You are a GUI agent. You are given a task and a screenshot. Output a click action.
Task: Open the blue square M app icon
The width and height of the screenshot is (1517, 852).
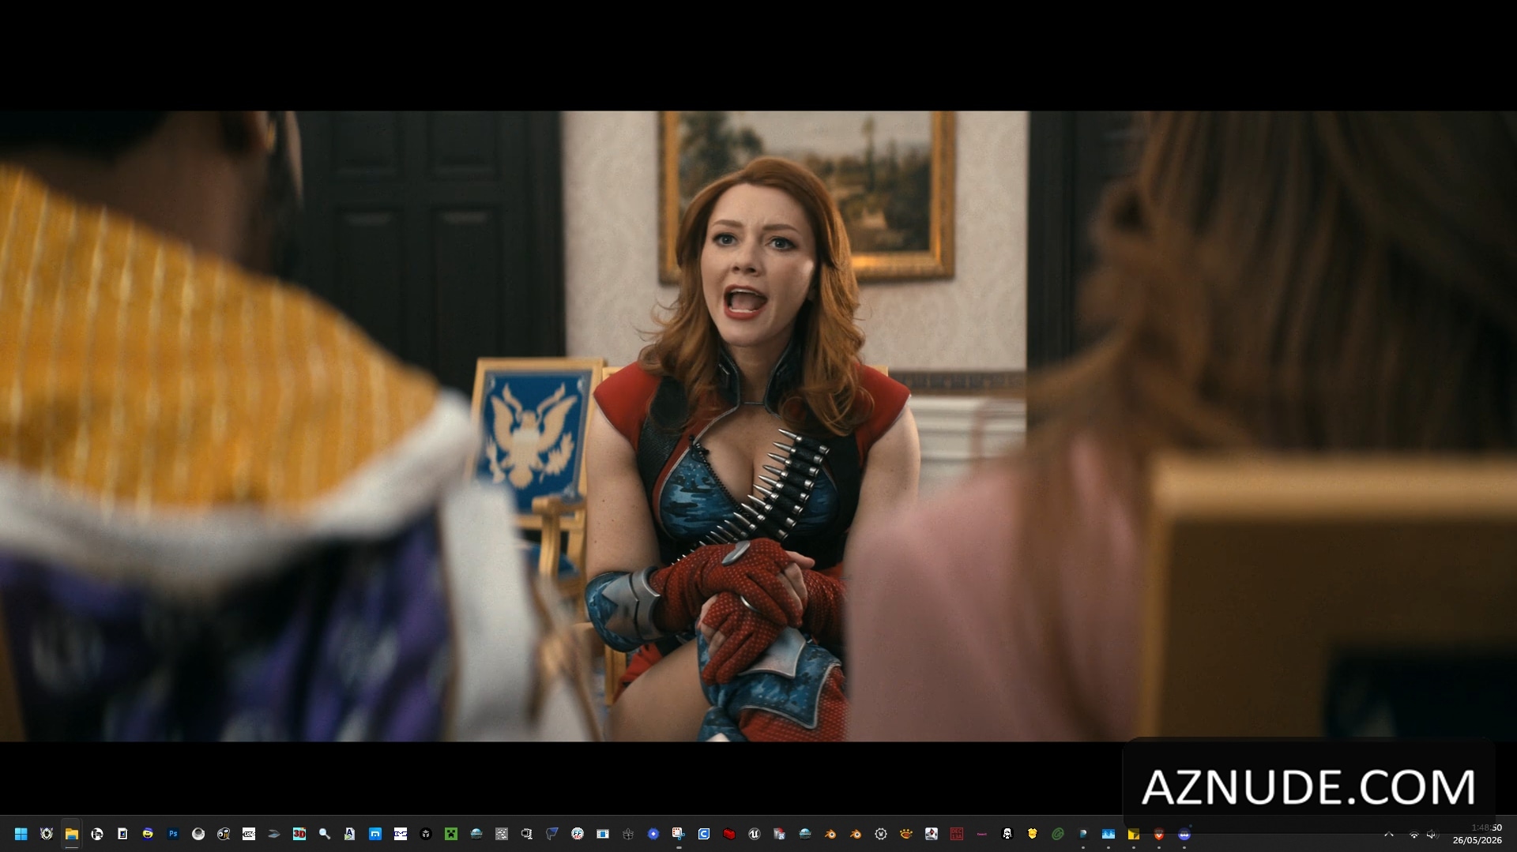(375, 834)
